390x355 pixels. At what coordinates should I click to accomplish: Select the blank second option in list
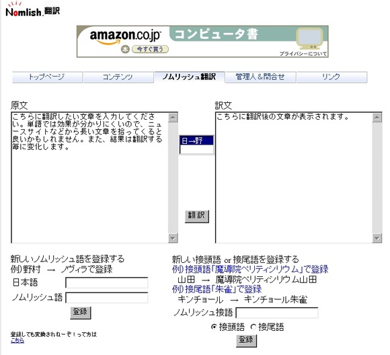click(x=196, y=149)
